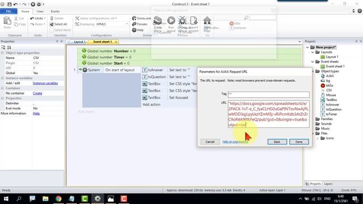Click the Scirra Store icon
The width and height of the screenshot is (363, 204).
(158, 20)
